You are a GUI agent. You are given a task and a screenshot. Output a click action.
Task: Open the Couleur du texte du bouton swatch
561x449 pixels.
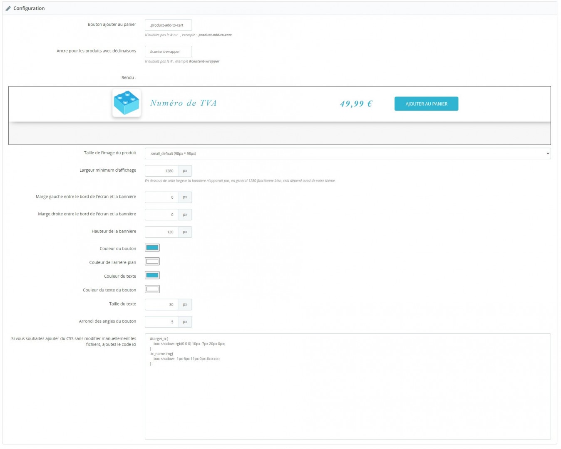152,289
